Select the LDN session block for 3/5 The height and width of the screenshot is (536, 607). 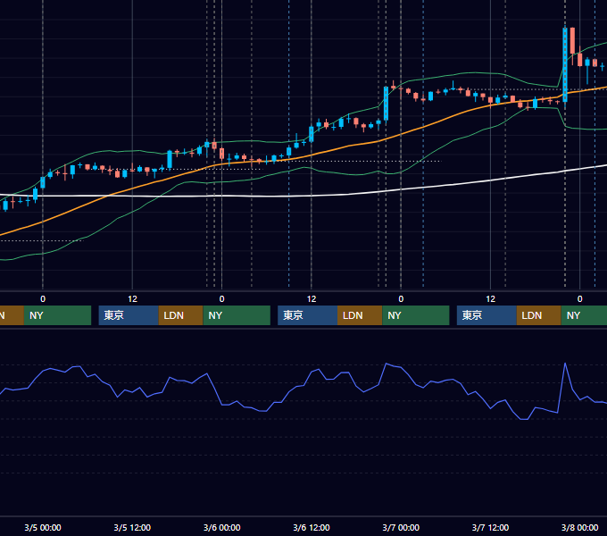tap(181, 315)
